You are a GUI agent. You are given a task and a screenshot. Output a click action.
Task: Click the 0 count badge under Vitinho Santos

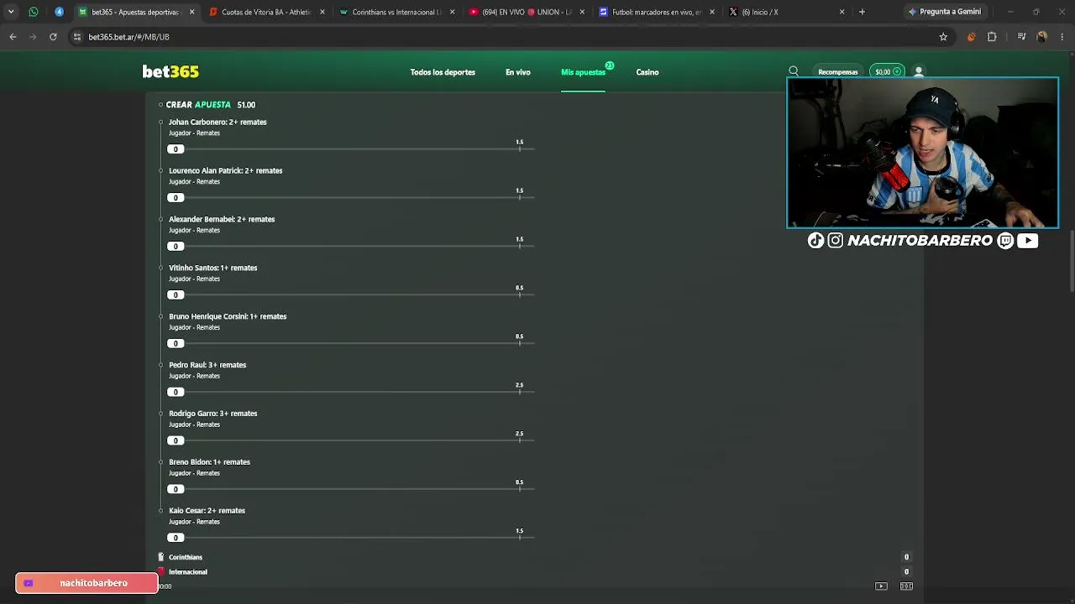(x=176, y=294)
